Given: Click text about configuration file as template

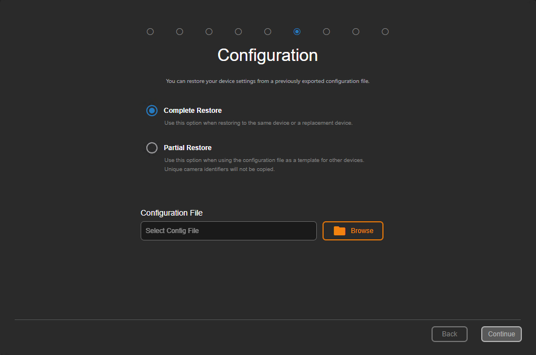Looking at the screenshot, I should (x=264, y=160).
